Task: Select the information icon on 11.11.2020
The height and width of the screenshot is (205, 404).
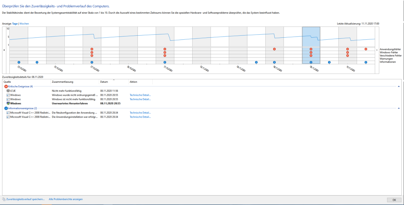Action: point(366,62)
